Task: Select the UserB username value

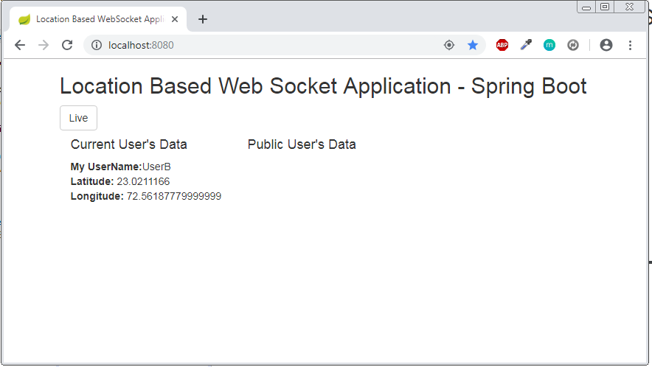Action: (156, 167)
